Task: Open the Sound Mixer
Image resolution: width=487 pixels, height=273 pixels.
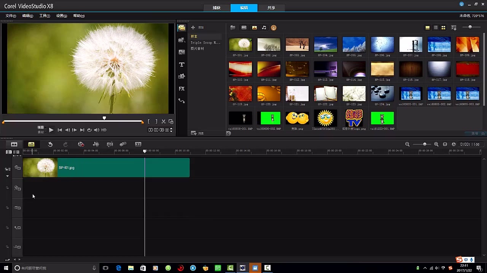Action: pyautogui.click(x=95, y=144)
